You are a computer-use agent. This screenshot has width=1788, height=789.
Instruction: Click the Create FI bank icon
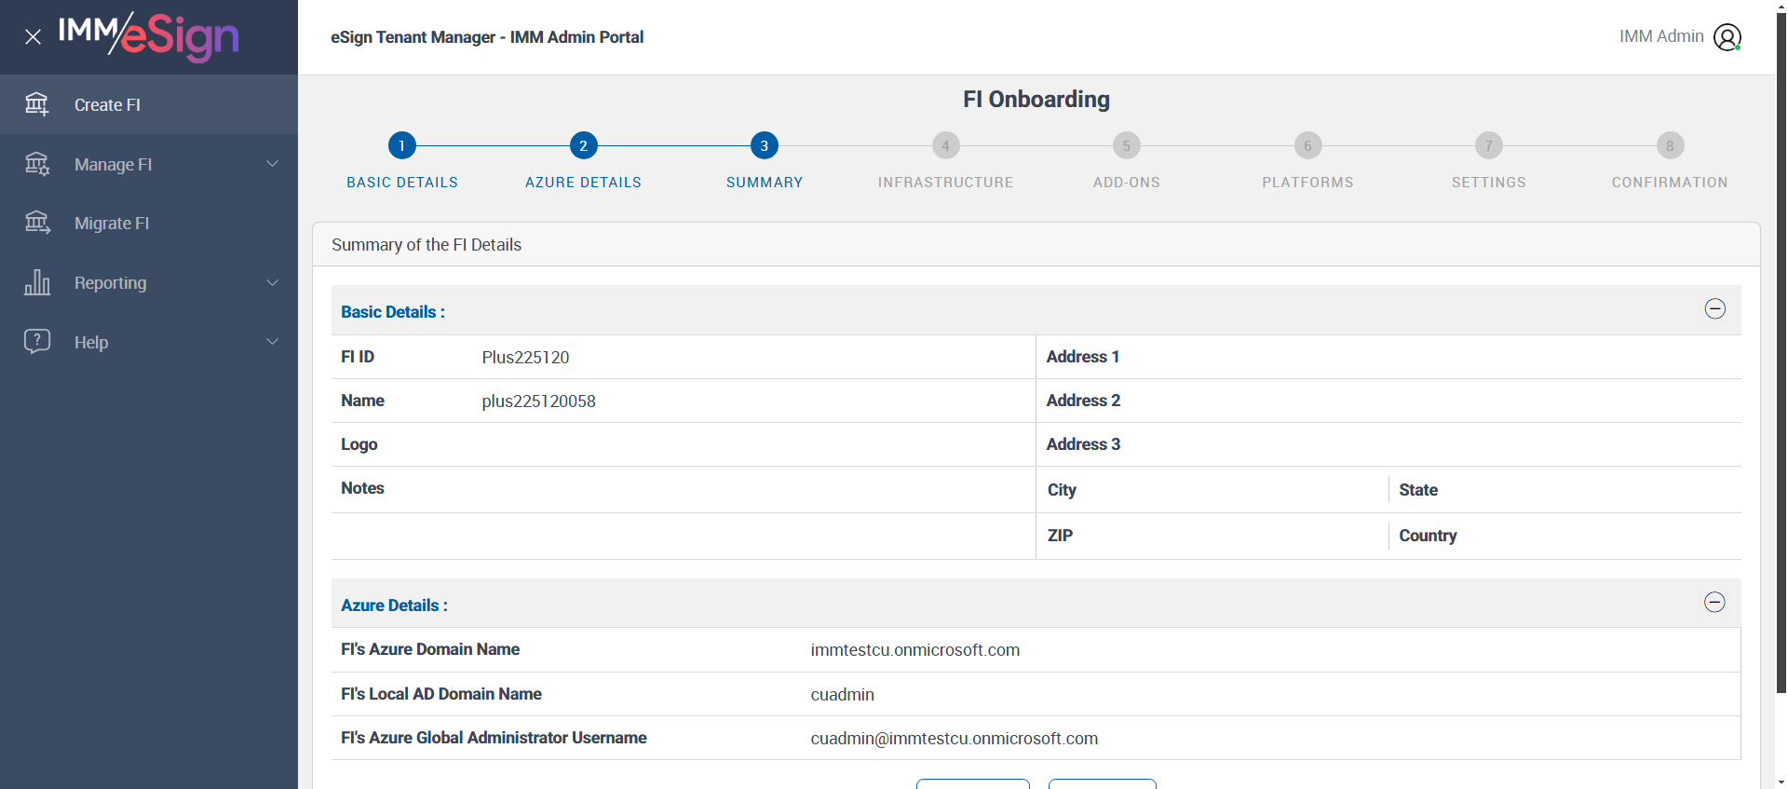[37, 104]
